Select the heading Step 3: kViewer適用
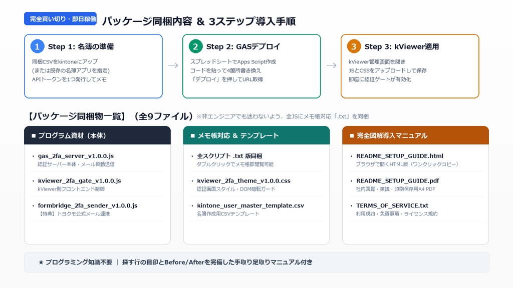This screenshot has height=288, width=513. (402, 46)
